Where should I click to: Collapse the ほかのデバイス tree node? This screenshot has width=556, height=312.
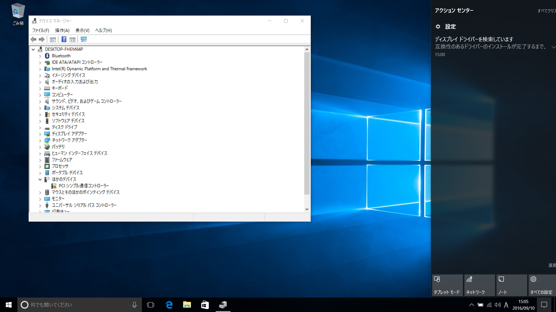(x=40, y=179)
